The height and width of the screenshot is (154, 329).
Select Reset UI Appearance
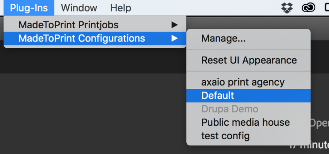click(x=249, y=60)
